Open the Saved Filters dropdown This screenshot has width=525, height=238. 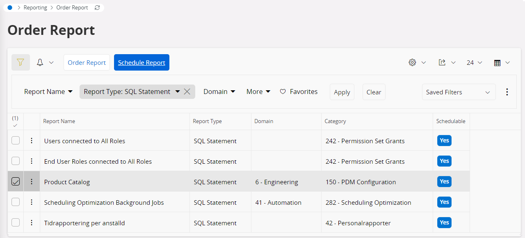click(x=459, y=92)
